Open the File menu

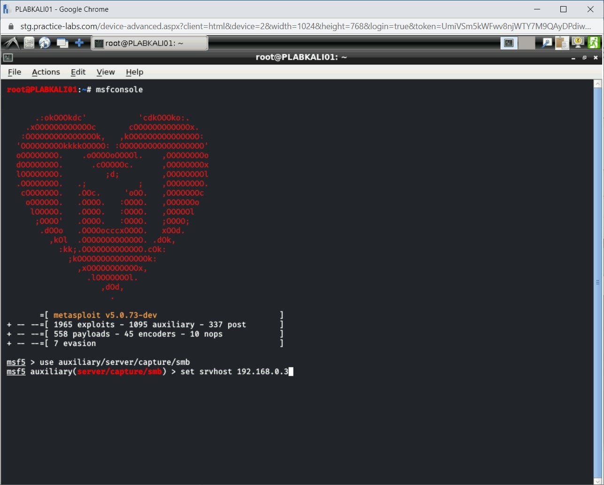[15, 72]
